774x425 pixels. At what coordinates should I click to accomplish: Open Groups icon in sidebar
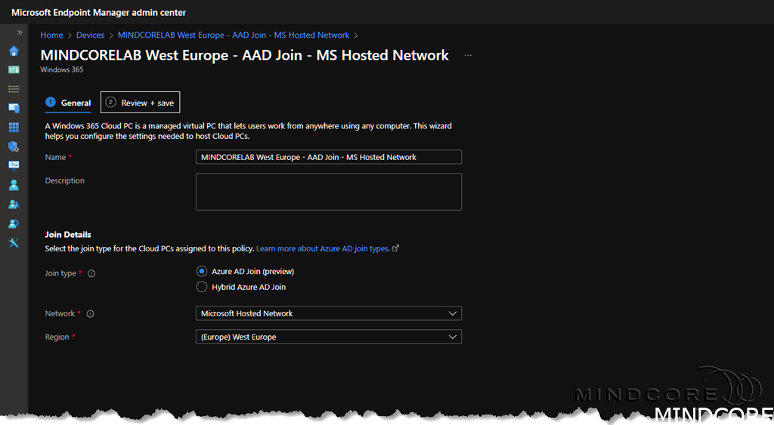point(14,205)
